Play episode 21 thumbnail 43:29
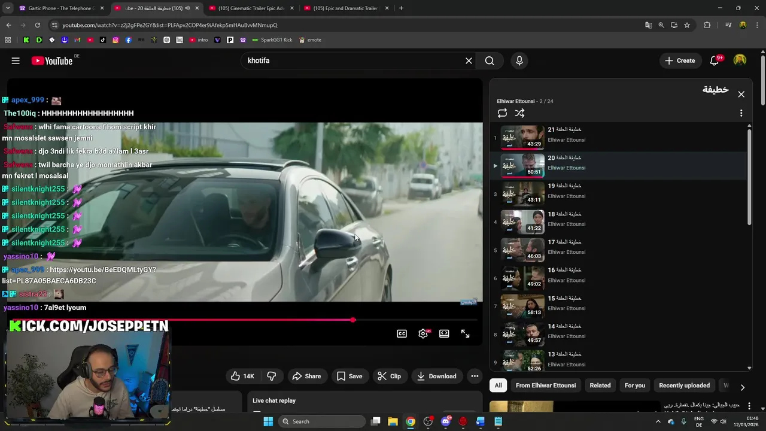The width and height of the screenshot is (766, 431). pos(522,137)
